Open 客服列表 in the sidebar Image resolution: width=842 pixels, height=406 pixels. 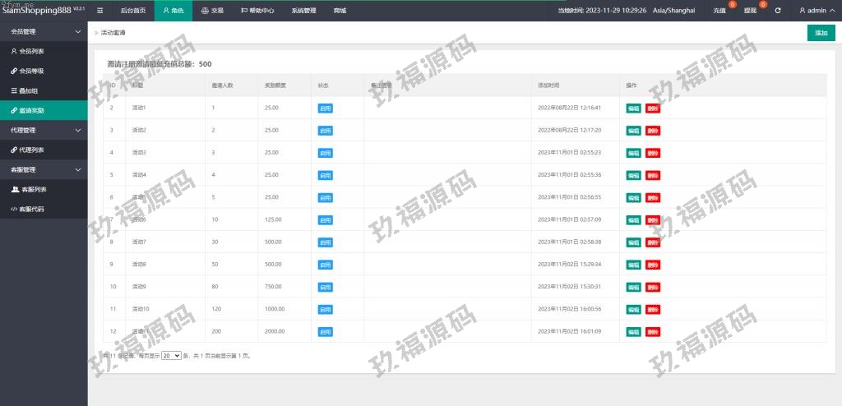pyautogui.click(x=31, y=189)
